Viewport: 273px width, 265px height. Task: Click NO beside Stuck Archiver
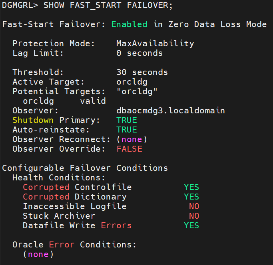[x=194, y=216]
